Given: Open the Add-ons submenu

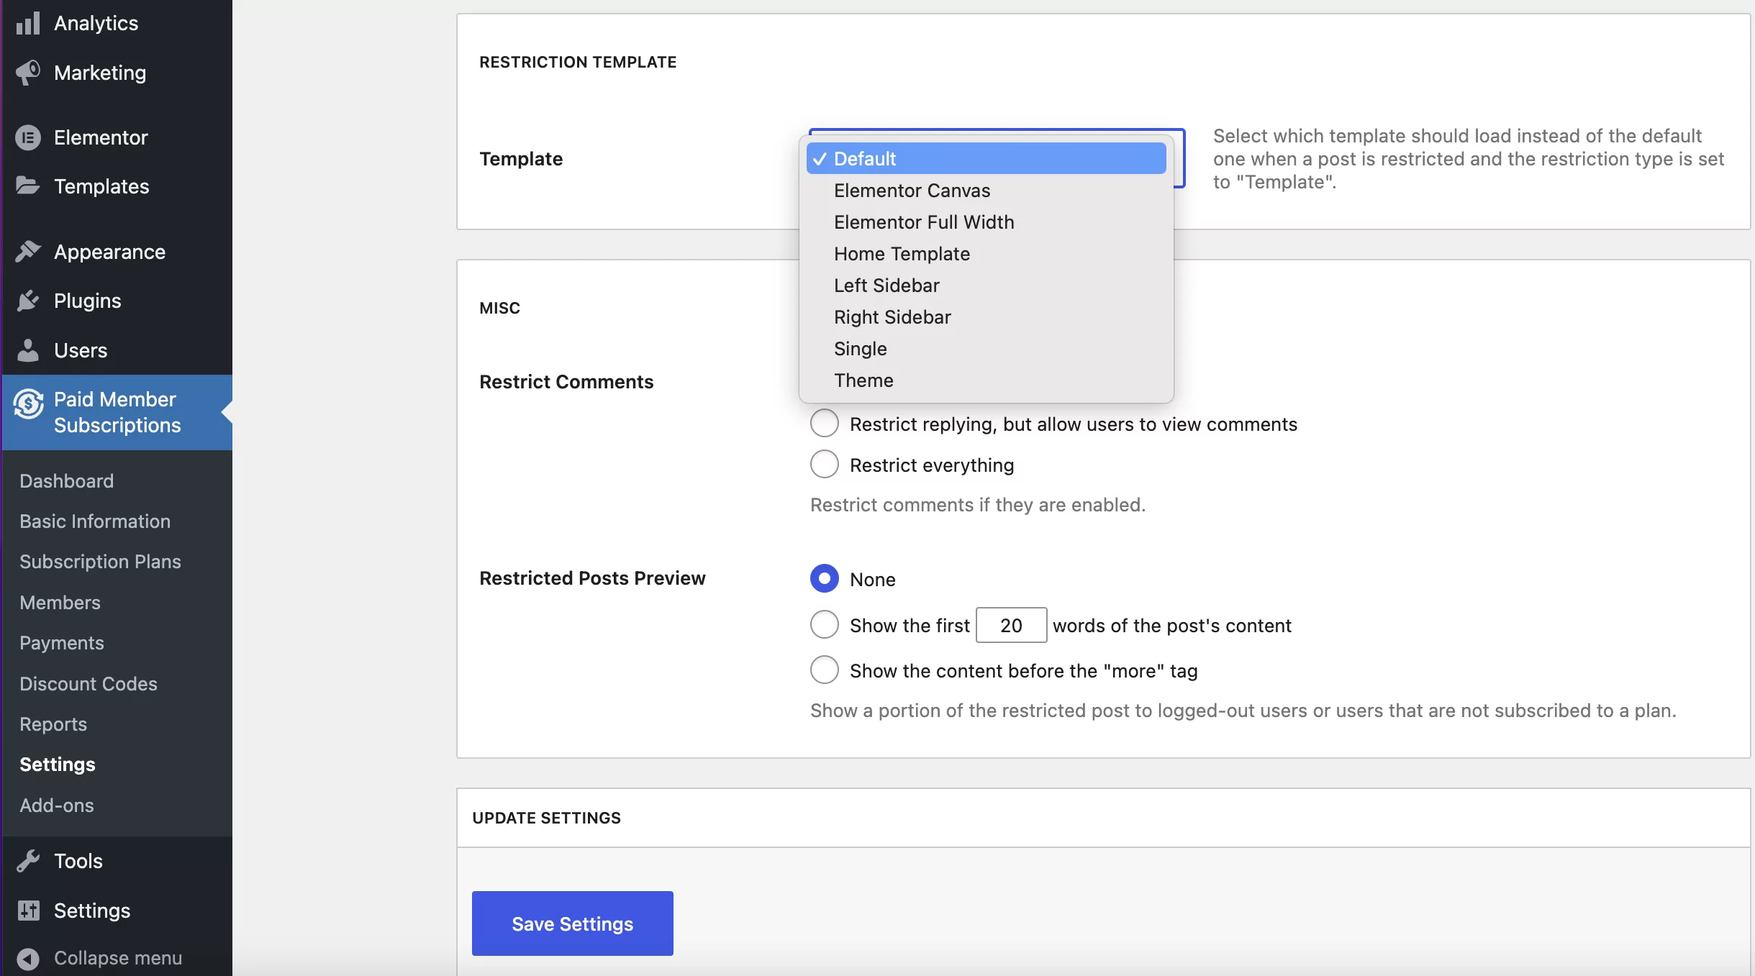Looking at the screenshot, I should (x=57, y=805).
